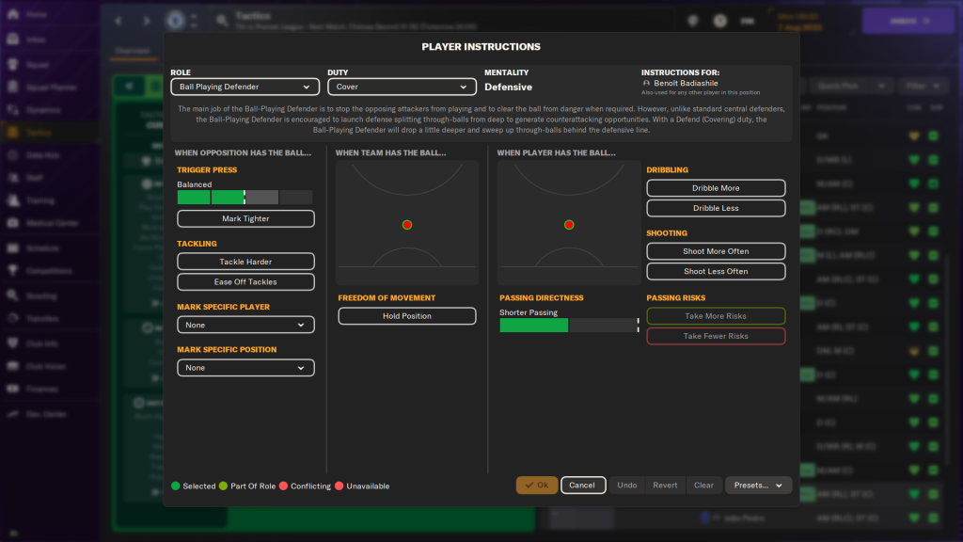This screenshot has height=542, width=963.
Task: Expand the Duty dropdown set to Cover
Action: tap(402, 87)
